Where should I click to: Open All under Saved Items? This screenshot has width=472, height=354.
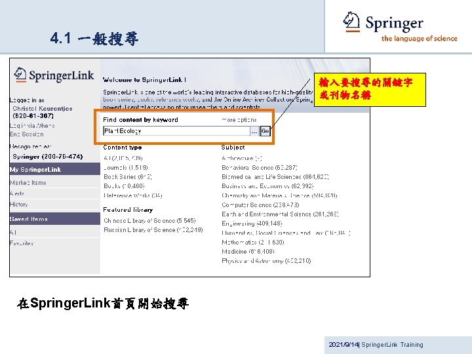click(x=13, y=232)
